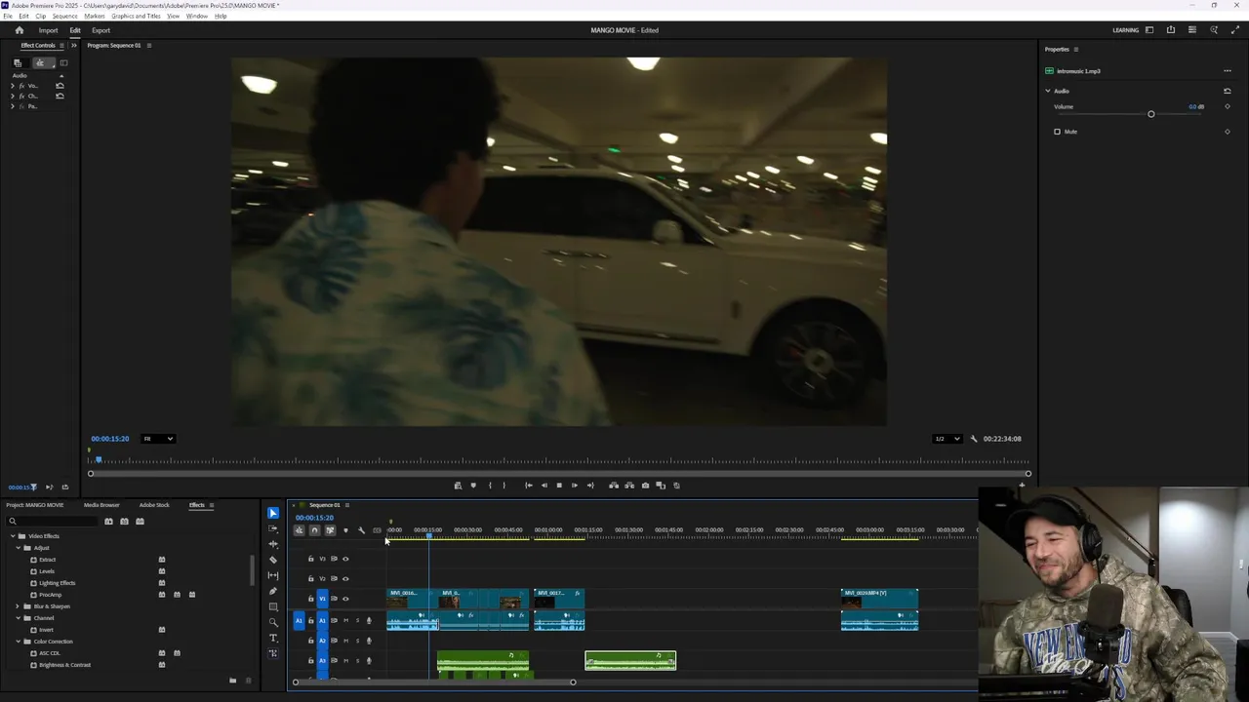Click Mark Out bracket button
This screenshot has height=702, width=1249.
pos(504,486)
